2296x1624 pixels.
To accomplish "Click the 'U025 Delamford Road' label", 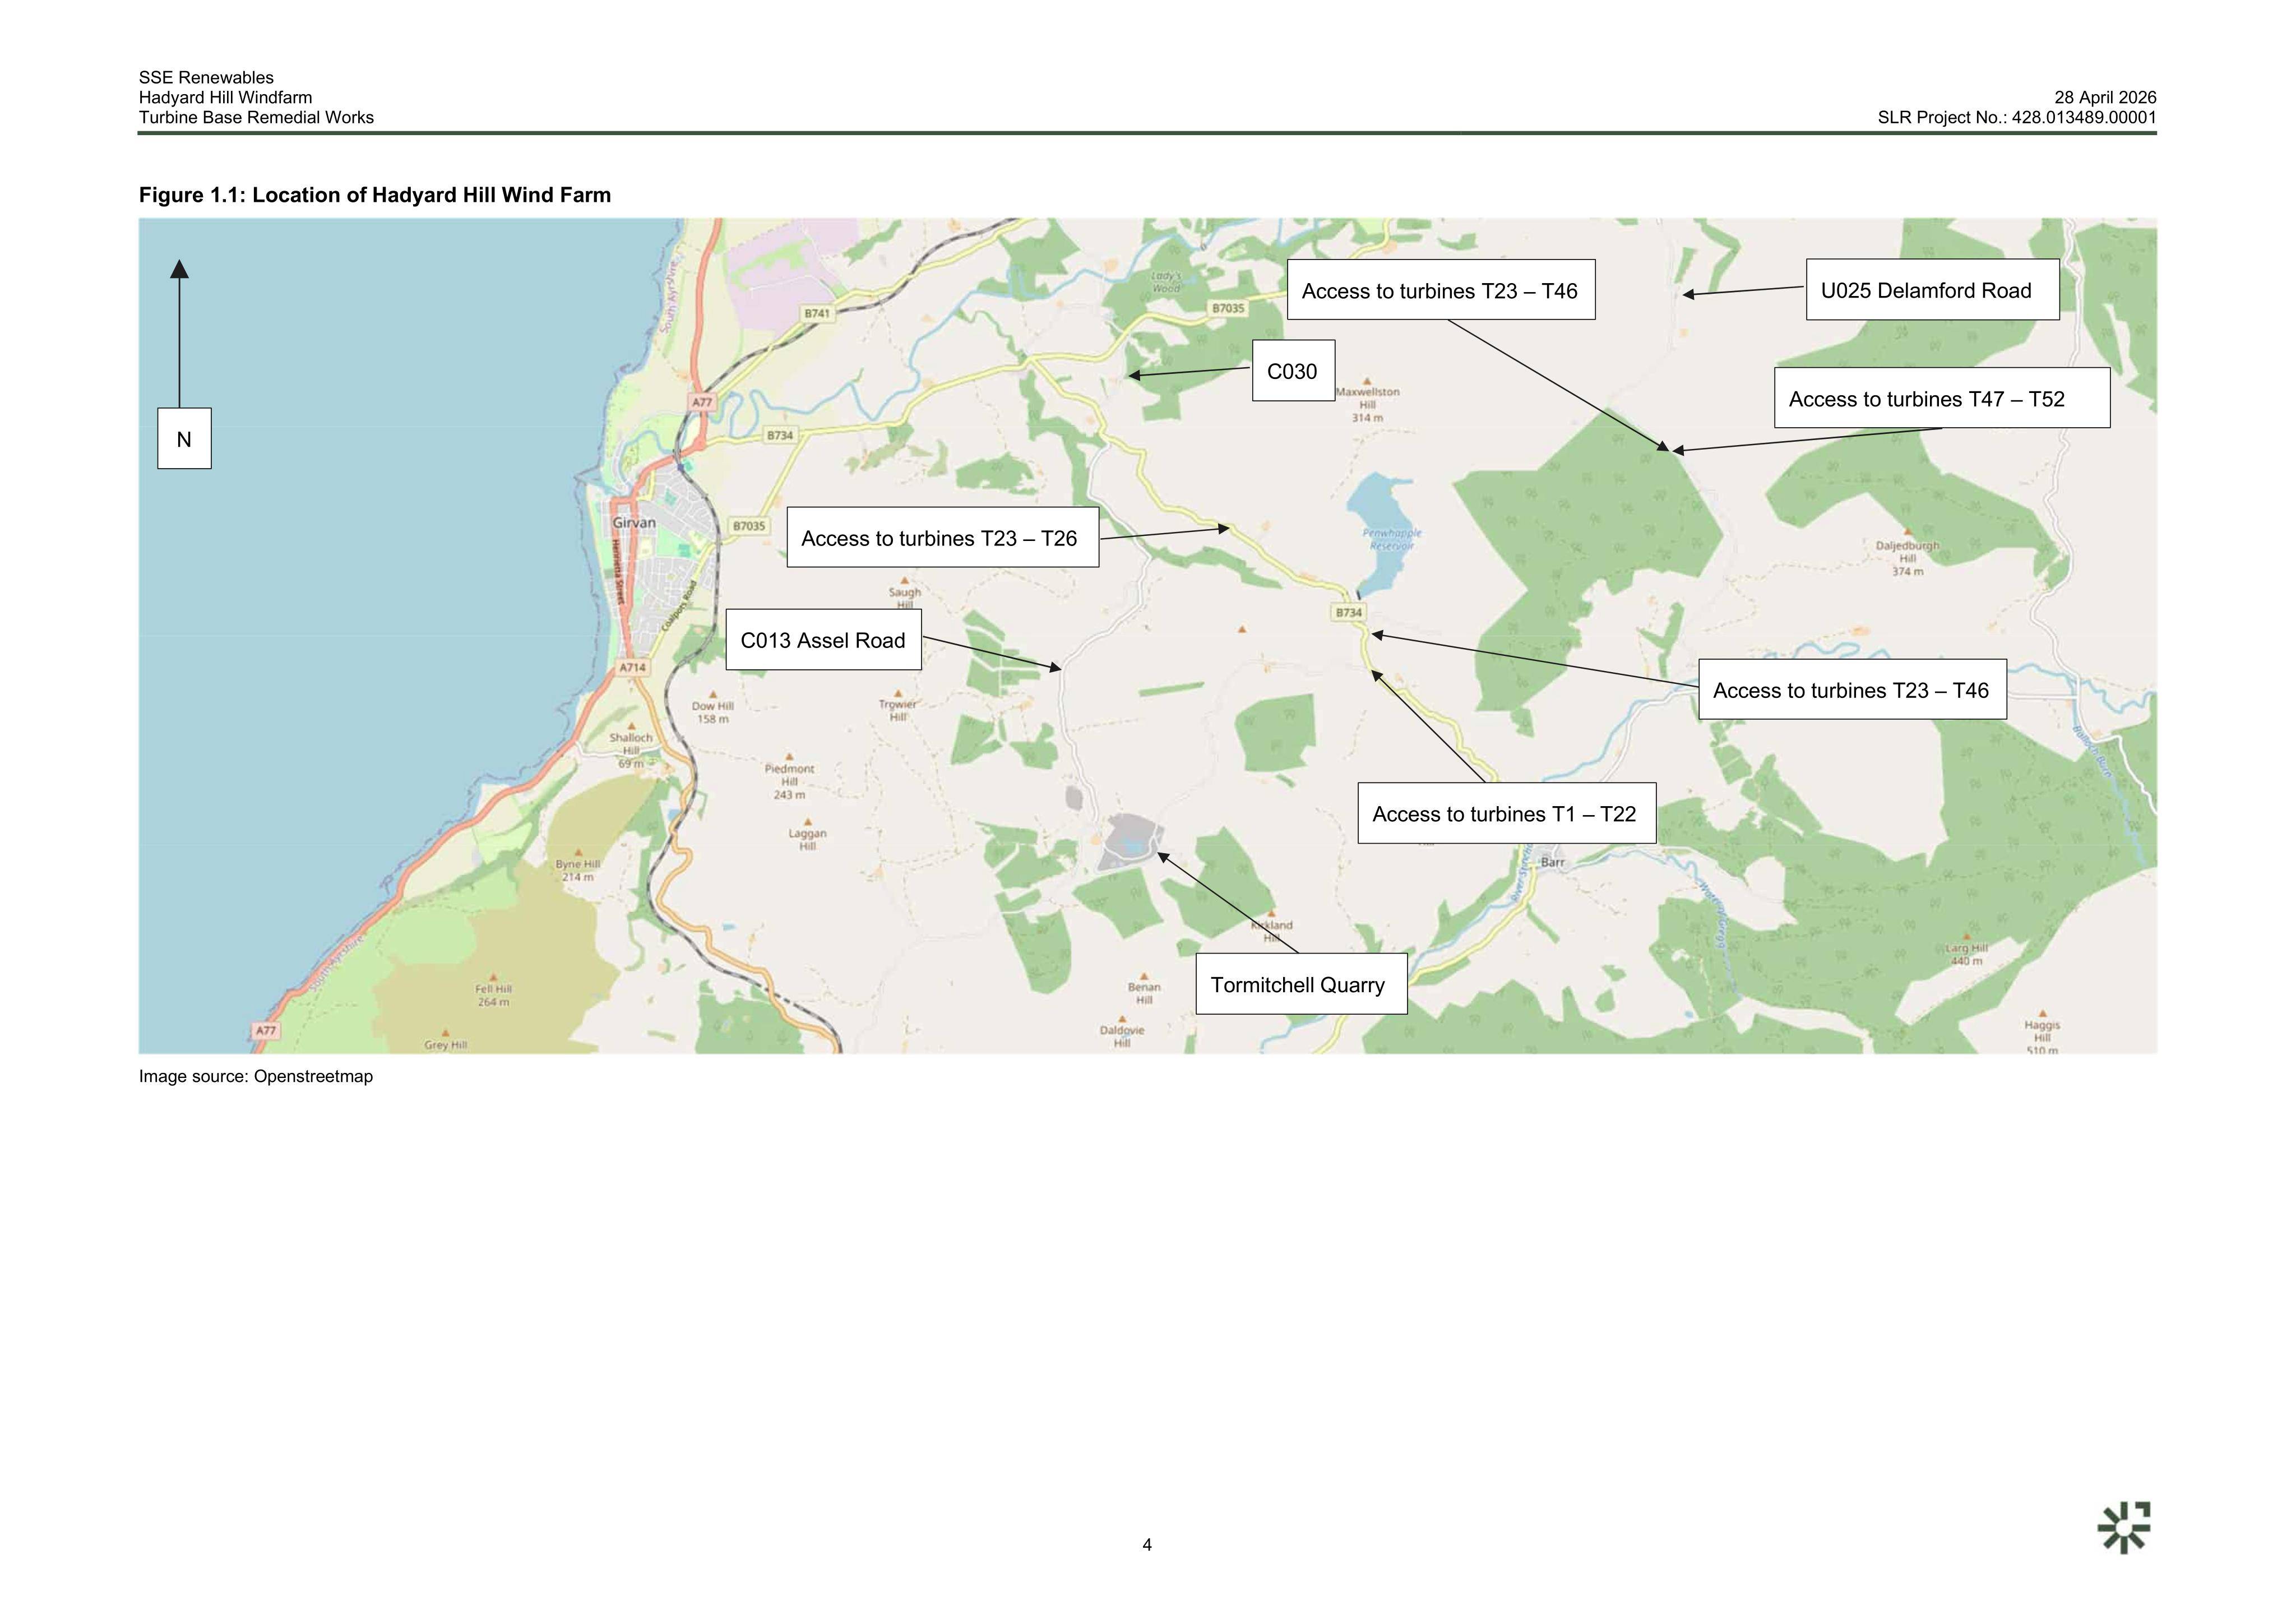I will coord(1932,290).
